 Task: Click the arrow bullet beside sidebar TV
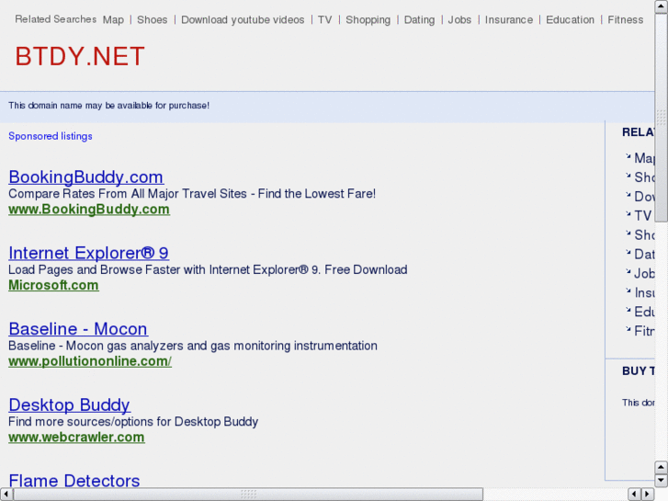628,213
